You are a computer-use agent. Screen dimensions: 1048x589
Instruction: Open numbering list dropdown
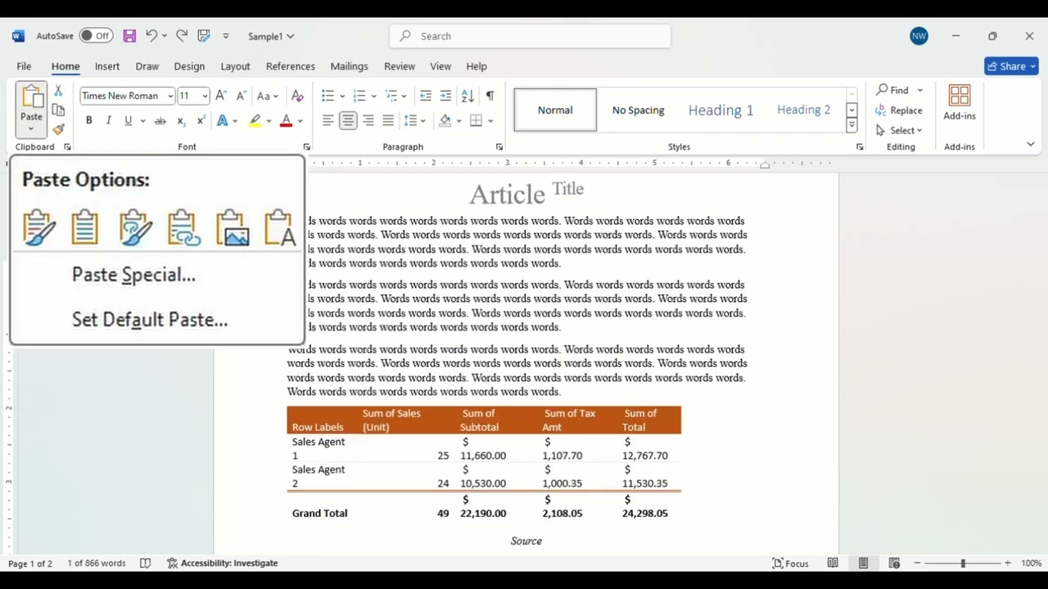tap(373, 96)
